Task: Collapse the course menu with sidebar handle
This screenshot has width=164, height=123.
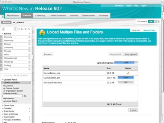Action: point(32,57)
